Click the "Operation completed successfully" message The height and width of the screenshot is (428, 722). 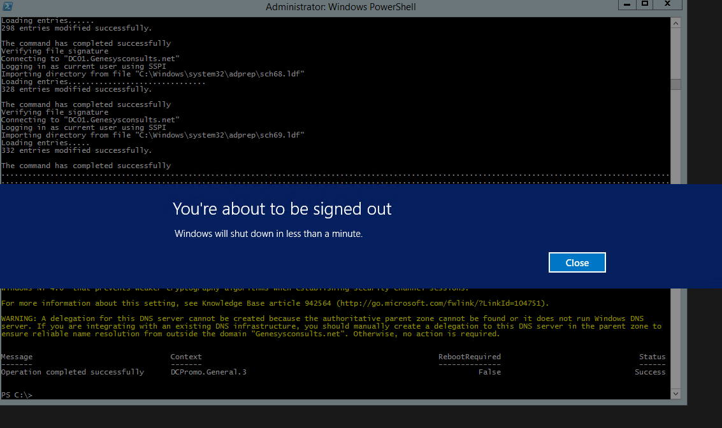(73, 372)
